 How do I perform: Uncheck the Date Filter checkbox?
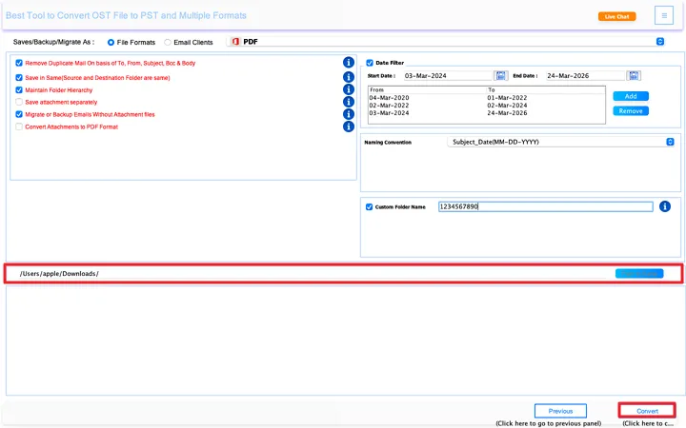[x=370, y=63]
